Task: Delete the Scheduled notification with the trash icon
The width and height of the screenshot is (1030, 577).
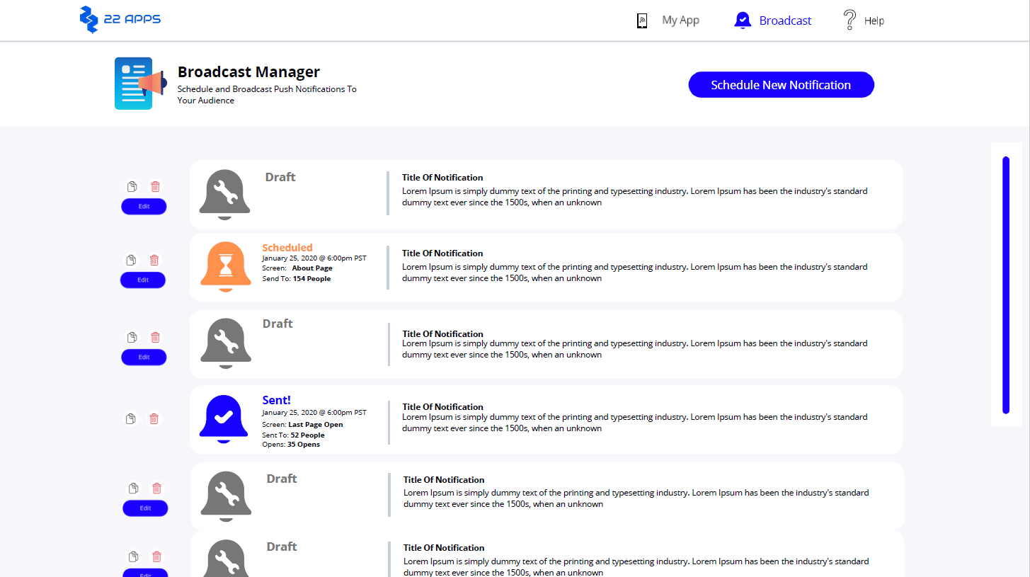Action: point(154,261)
